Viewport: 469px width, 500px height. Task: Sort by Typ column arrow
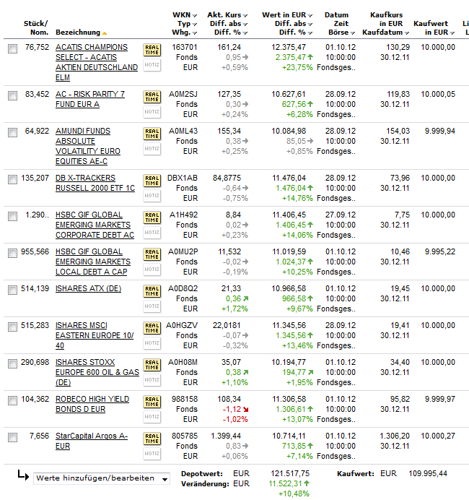tap(195, 25)
